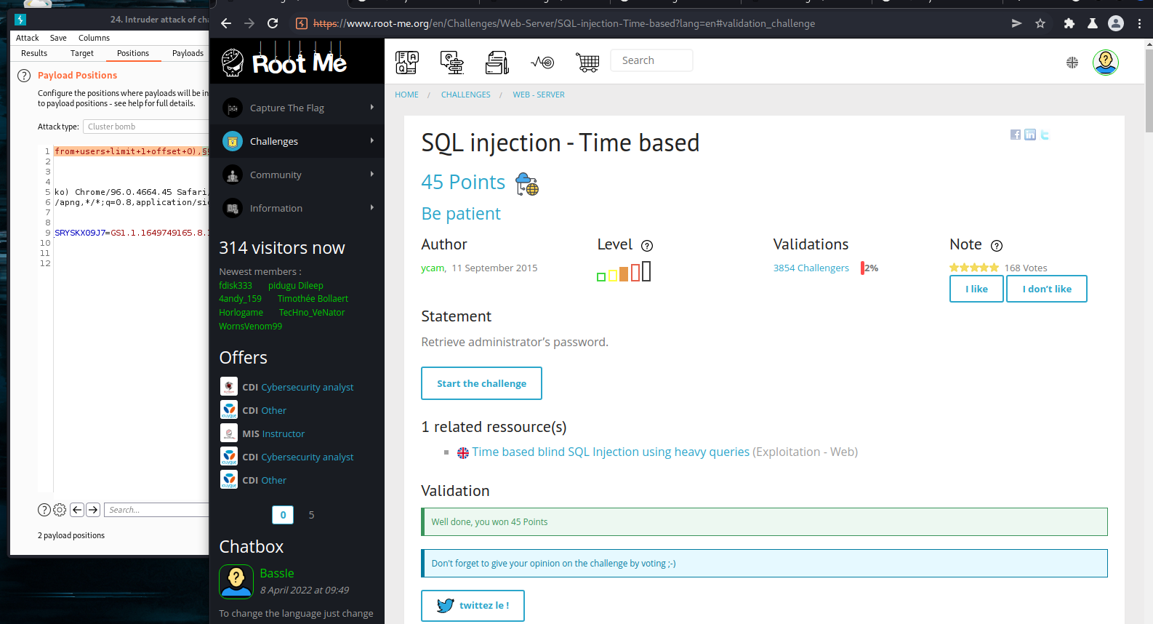
Task: Open the user avatar at top right
Action: [x=1106, y=63]
